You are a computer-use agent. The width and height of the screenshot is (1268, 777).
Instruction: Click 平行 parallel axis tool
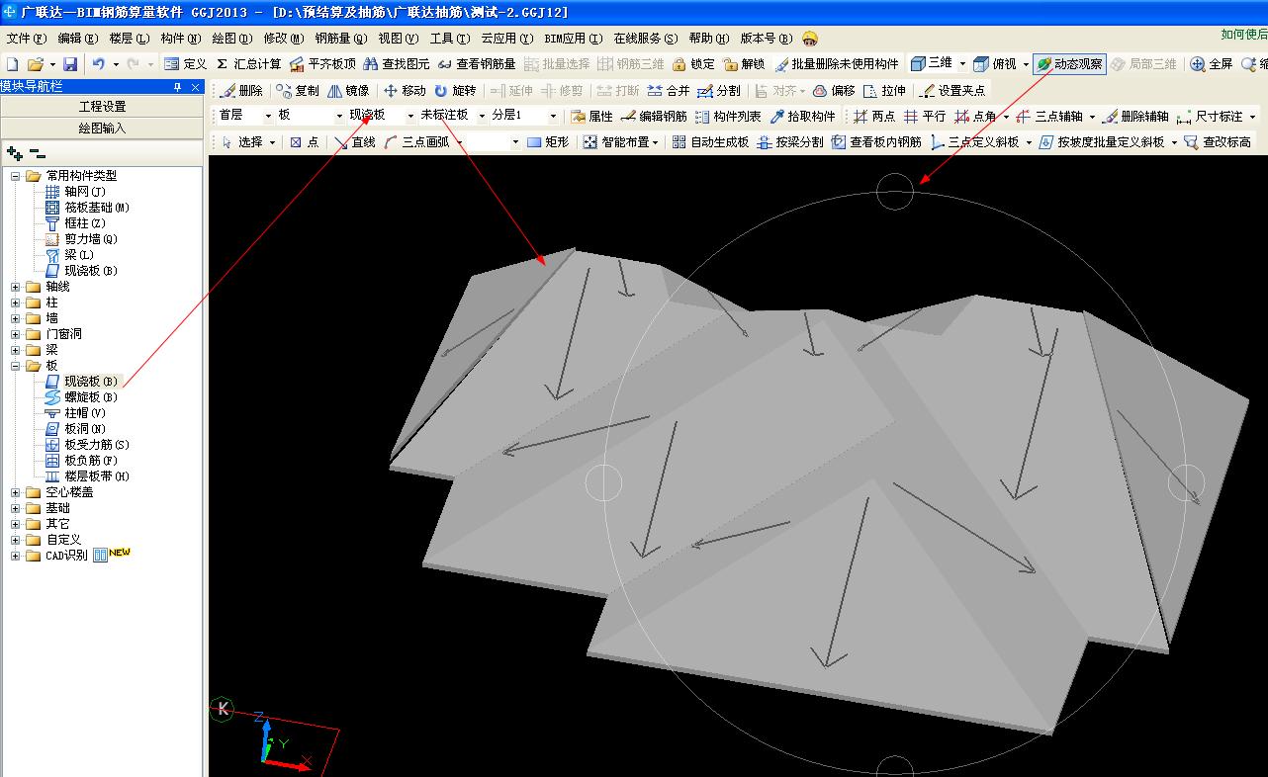925,116
